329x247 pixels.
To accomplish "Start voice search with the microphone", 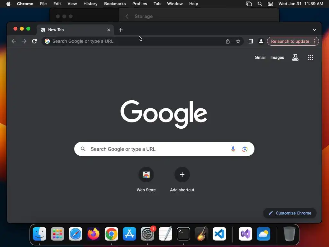I will [x=233, y=149].
